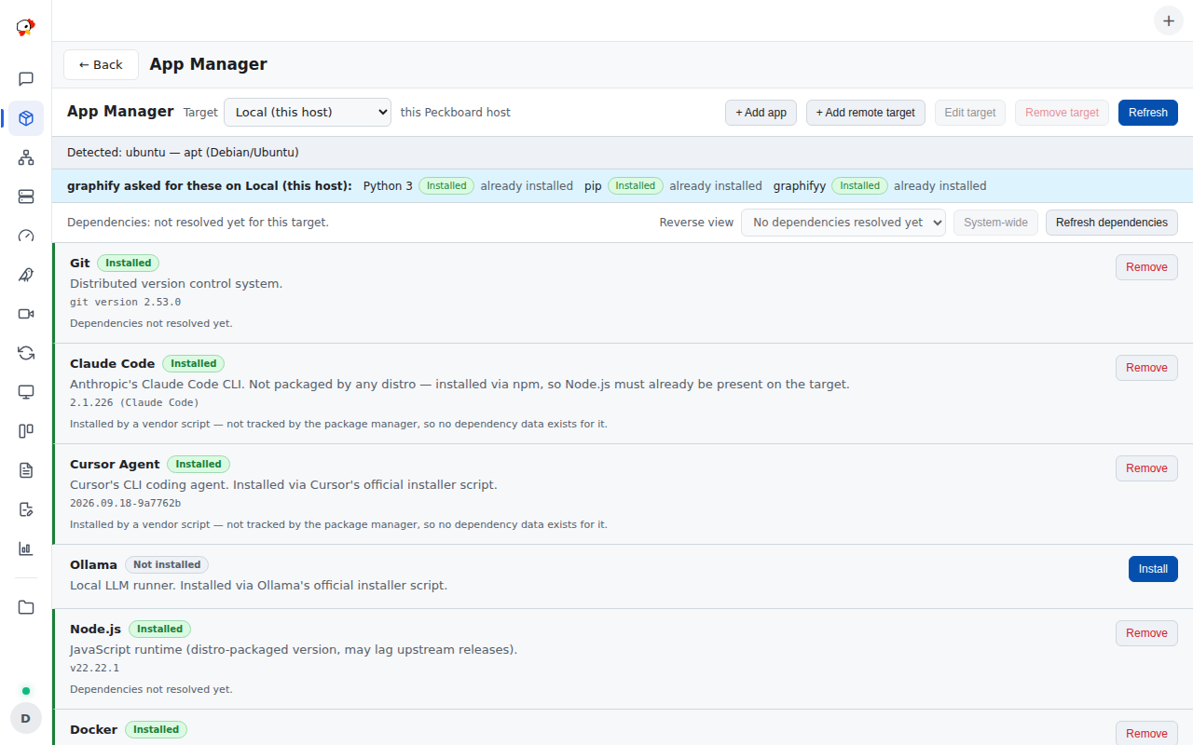Open the bar chart icon in sidebar
This screenshot has height=745, width=1193.
tap(26, 549)
